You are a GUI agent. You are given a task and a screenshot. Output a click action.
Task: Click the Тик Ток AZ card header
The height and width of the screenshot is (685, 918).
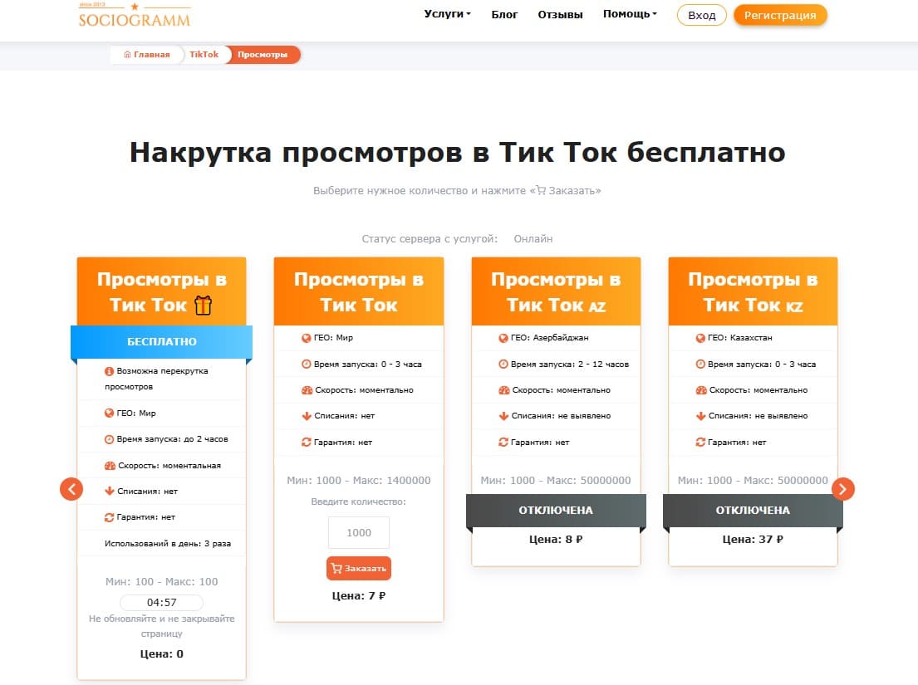[x=556, y=291]
